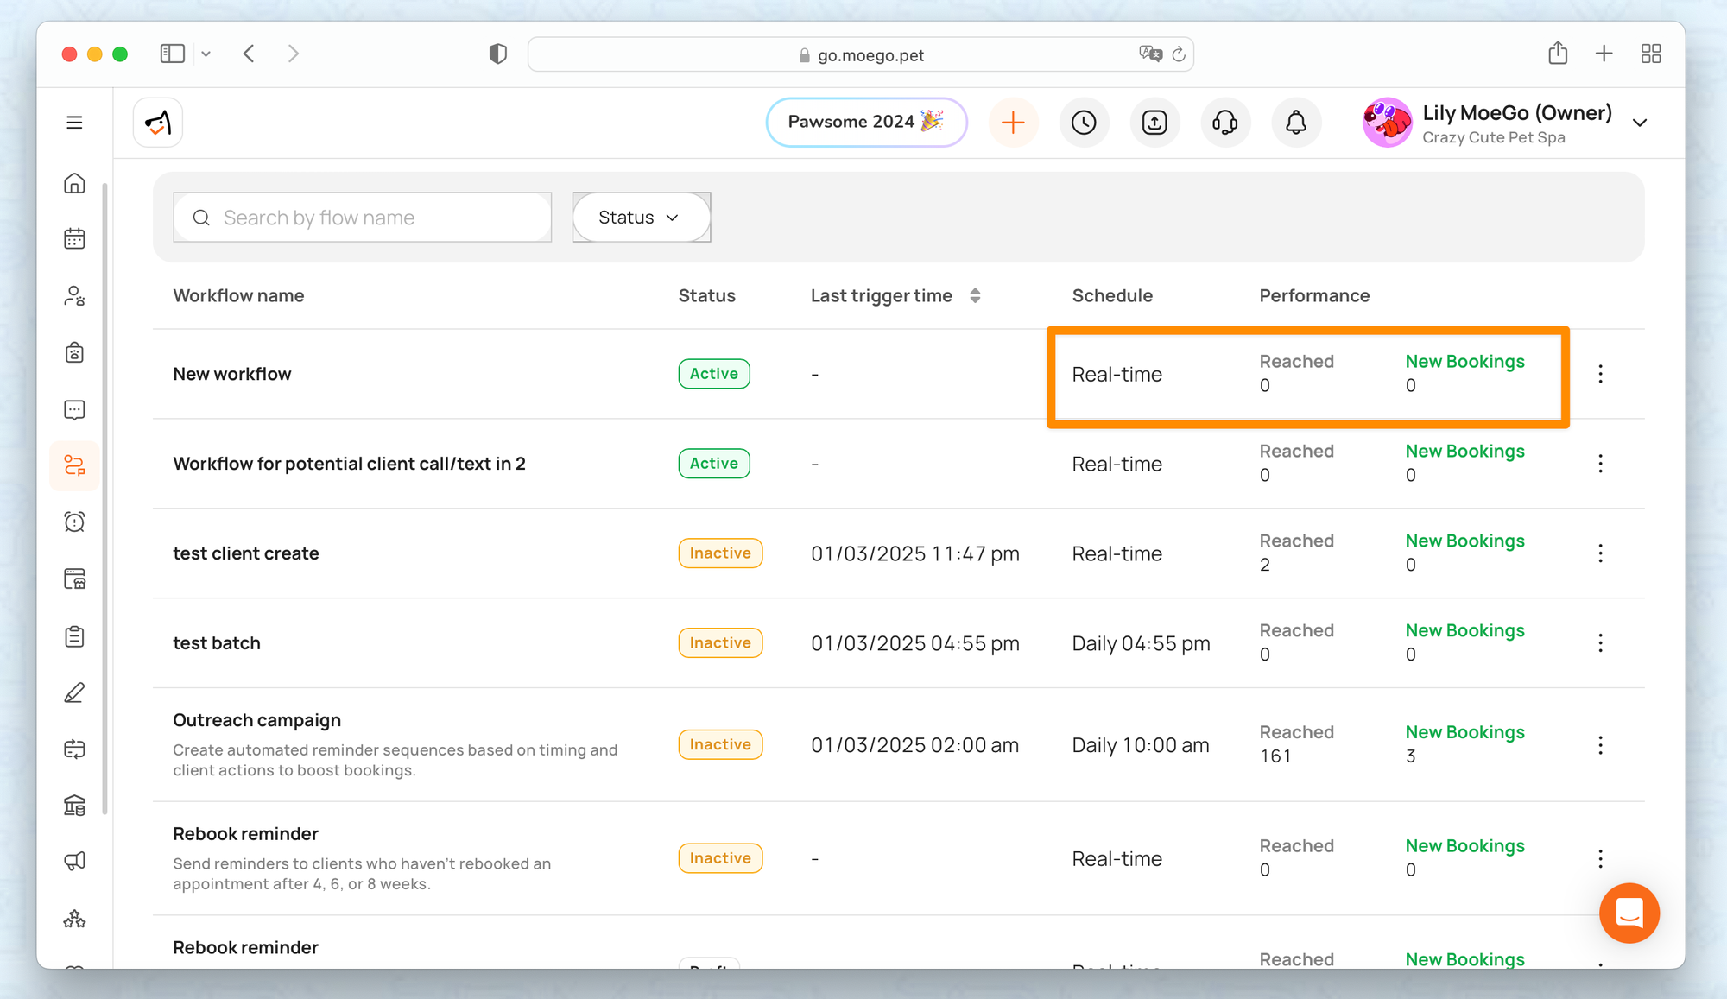Open the orange chat support bubble
The image size is (1727, 999).
[x=1629, y=913]
